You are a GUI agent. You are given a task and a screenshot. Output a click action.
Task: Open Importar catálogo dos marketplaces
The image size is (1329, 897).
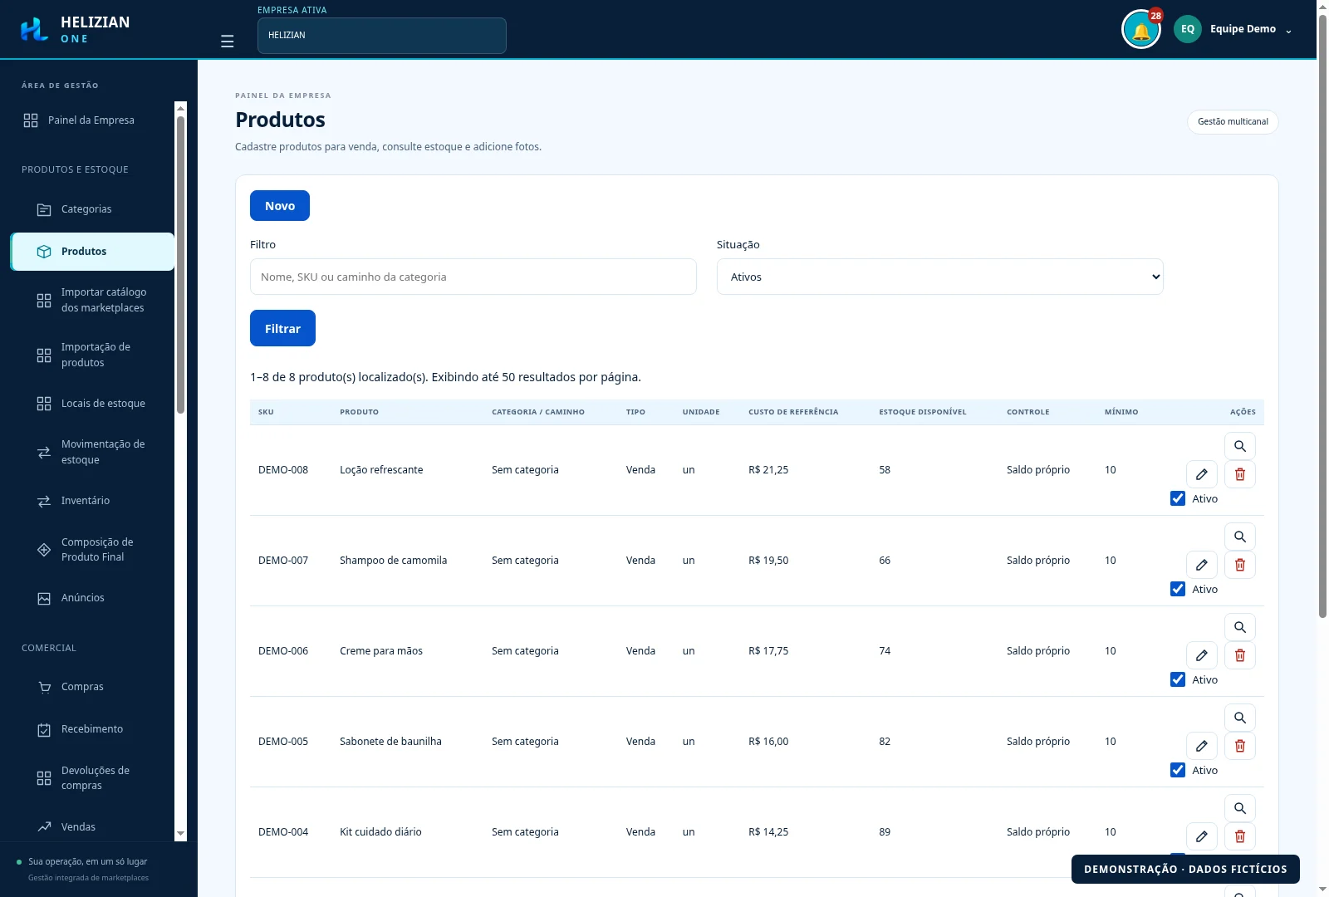coord(92,300)
